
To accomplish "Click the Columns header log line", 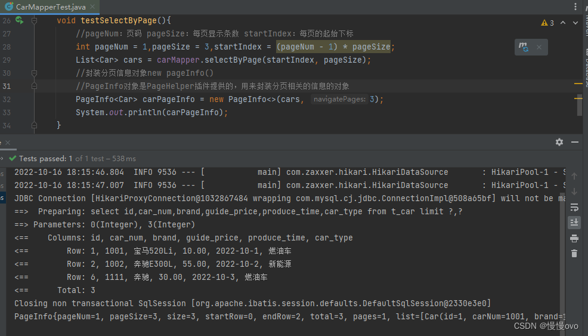I will point(183,238).
